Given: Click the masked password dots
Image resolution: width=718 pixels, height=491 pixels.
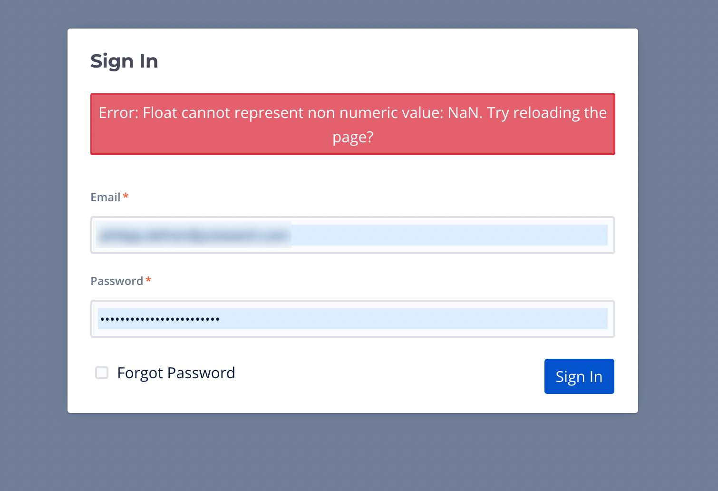Looking at the screenshot, I should pyautogui.click(x=160, y=319).
